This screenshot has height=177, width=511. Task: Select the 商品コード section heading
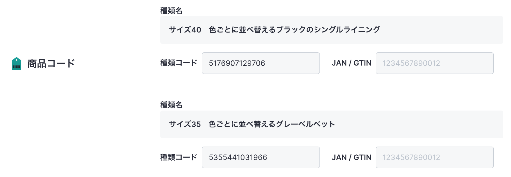click(51, 63)
